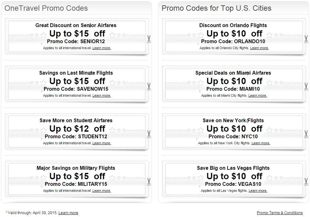Open Learn more link in Senior Airfares coupon

click(x=102, y=48)
